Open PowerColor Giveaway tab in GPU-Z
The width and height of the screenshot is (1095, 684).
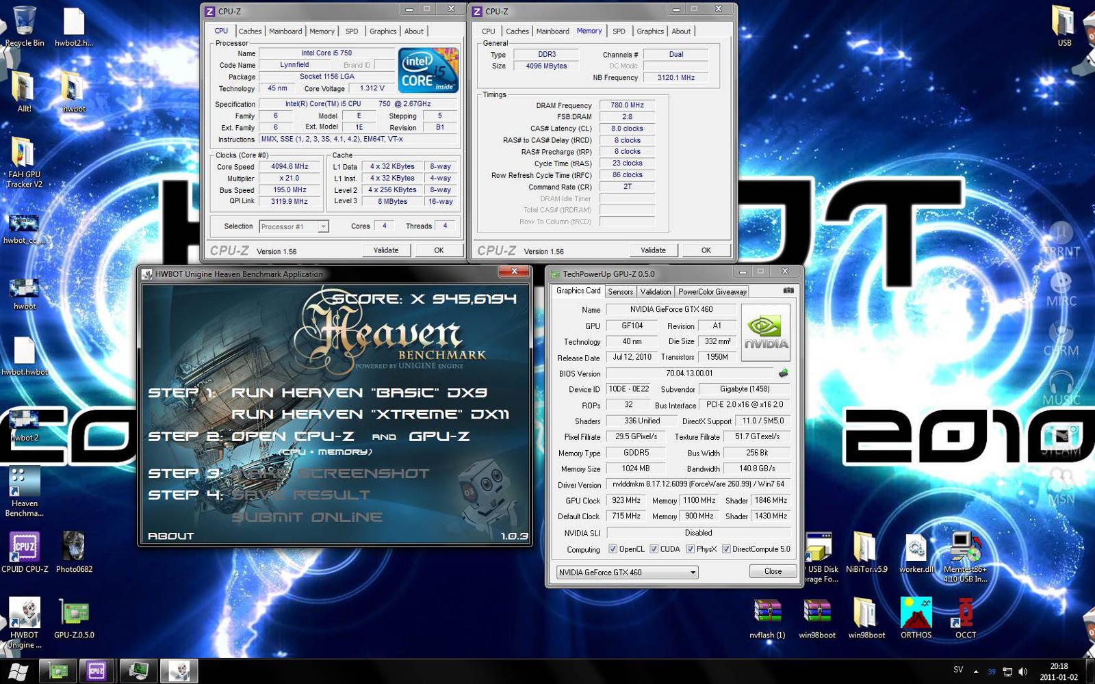coord(712,291)
